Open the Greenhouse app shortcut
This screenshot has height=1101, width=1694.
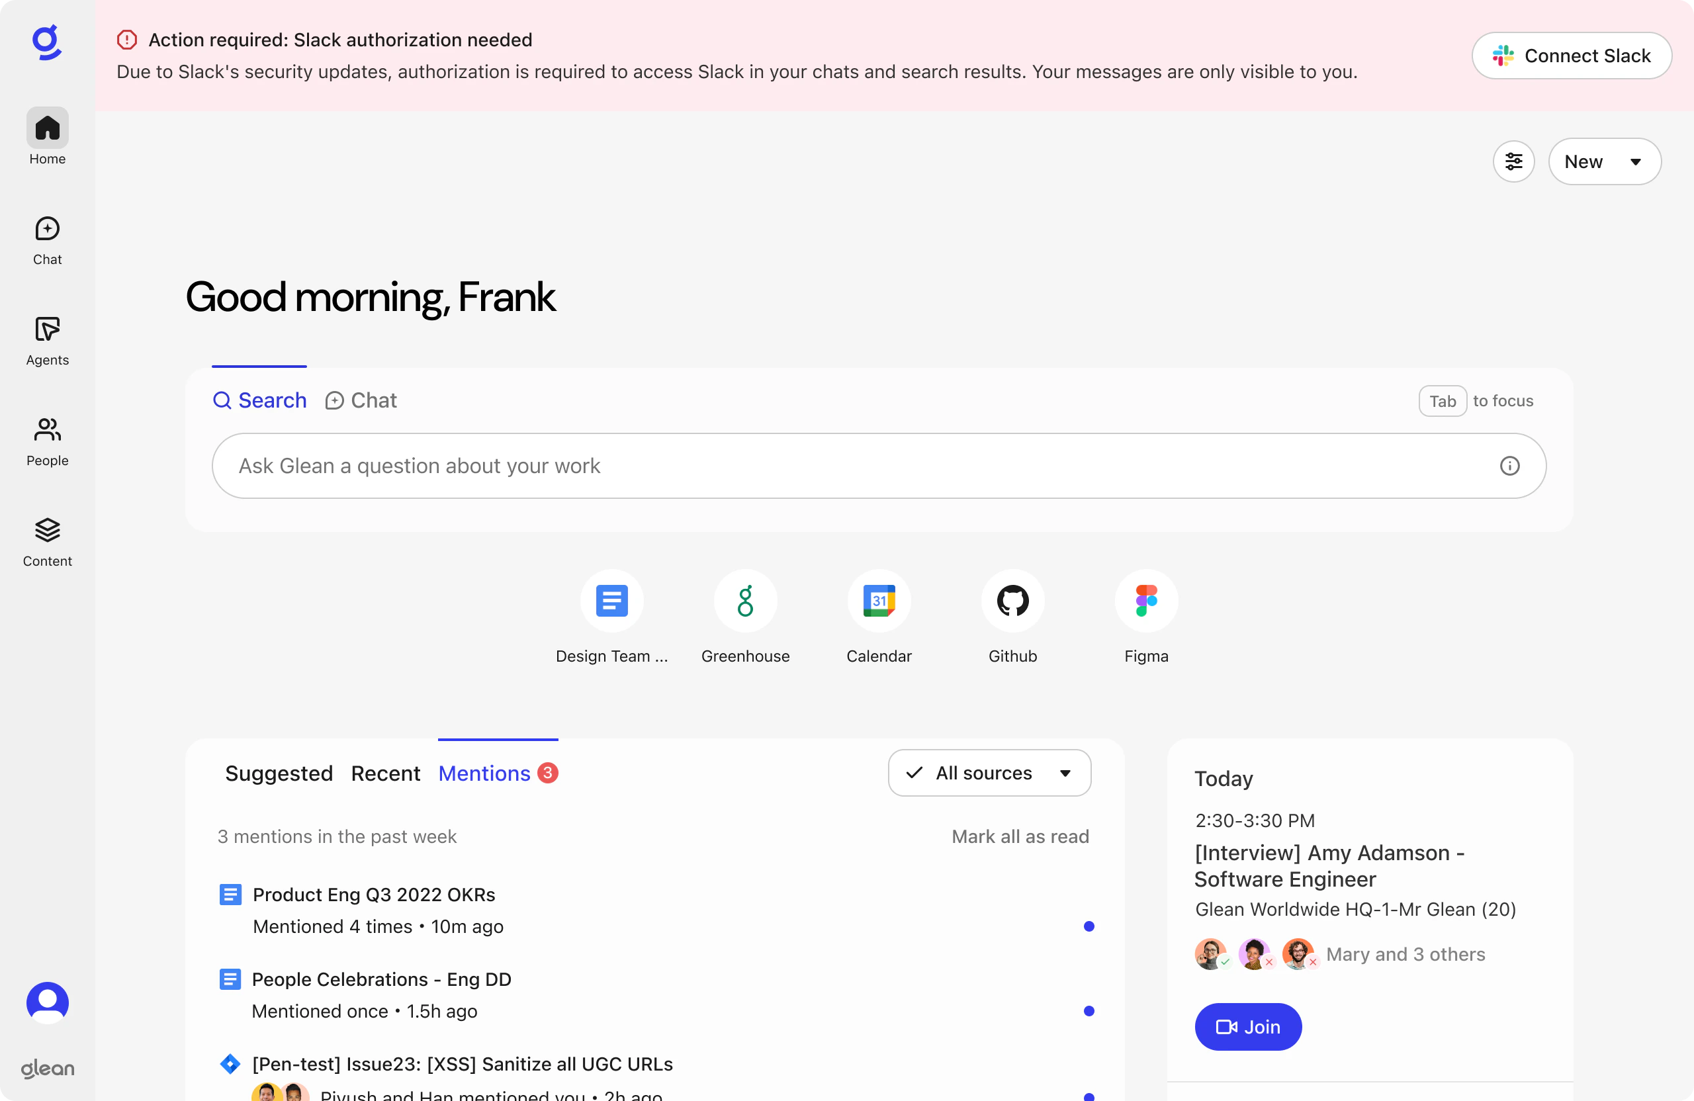pos(745,601)
